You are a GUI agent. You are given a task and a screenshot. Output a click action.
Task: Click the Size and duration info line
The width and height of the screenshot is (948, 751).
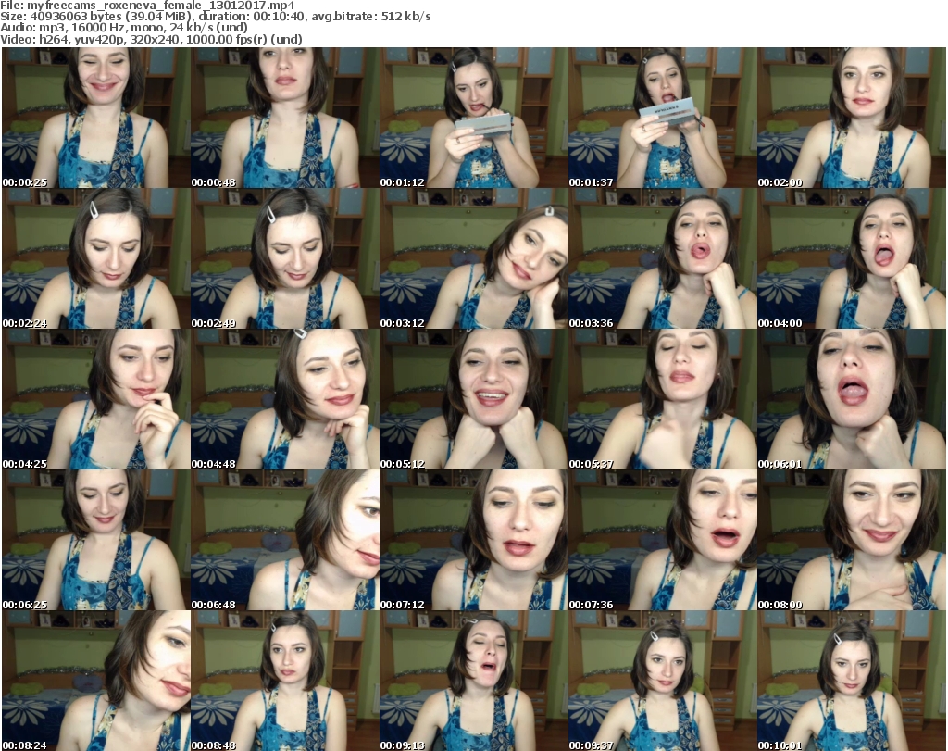pos(215,17)
